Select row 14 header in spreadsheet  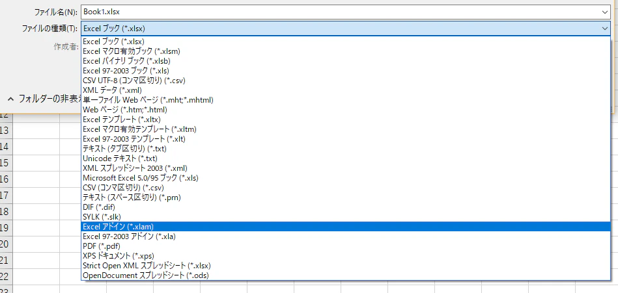tap(5, 147)
